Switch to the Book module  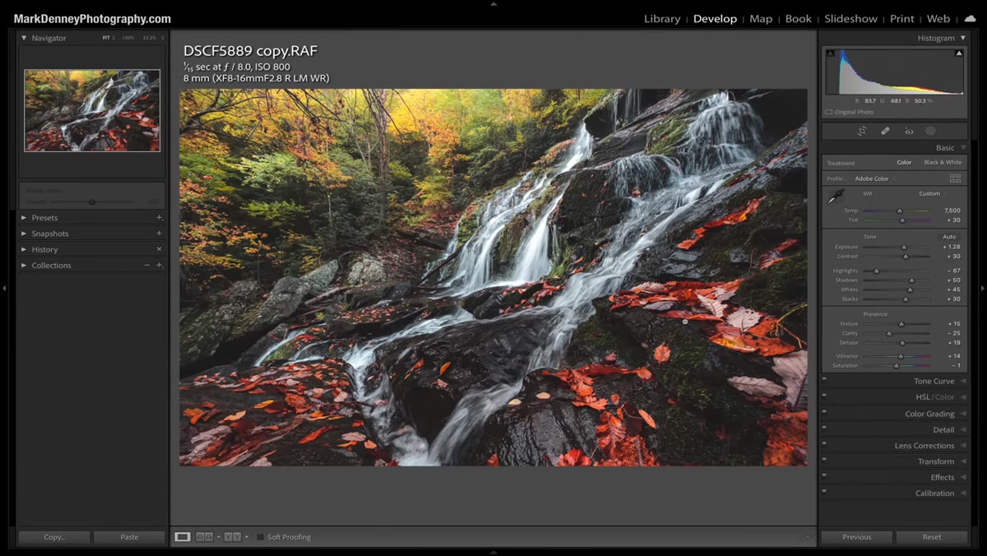point(798,19)
